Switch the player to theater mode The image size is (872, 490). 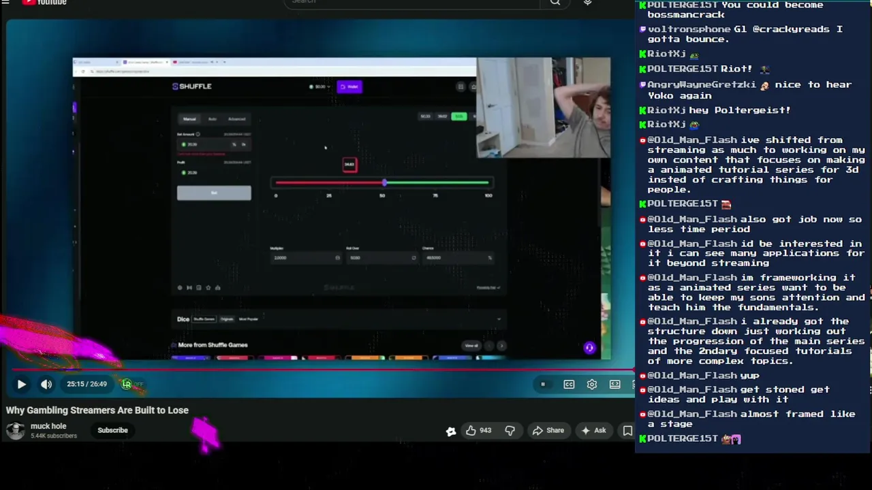click(x=615, y=385)
